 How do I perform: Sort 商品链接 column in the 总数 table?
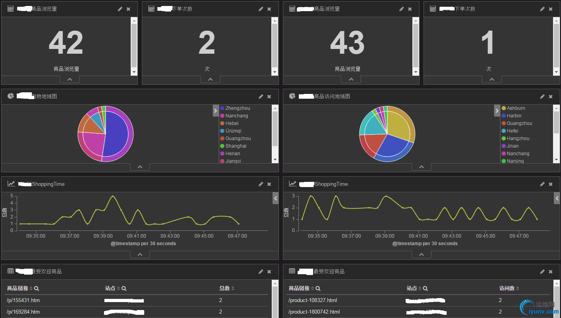pos(31,289)
